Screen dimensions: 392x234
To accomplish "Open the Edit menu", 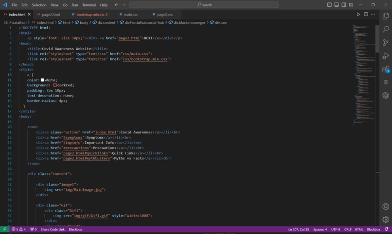I will (x=24, y=5).
